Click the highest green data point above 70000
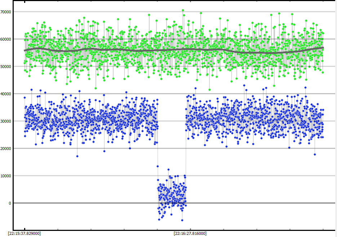The height and width of the screenshot is (237, 337). pyautogui.click(x=183, y=10)
